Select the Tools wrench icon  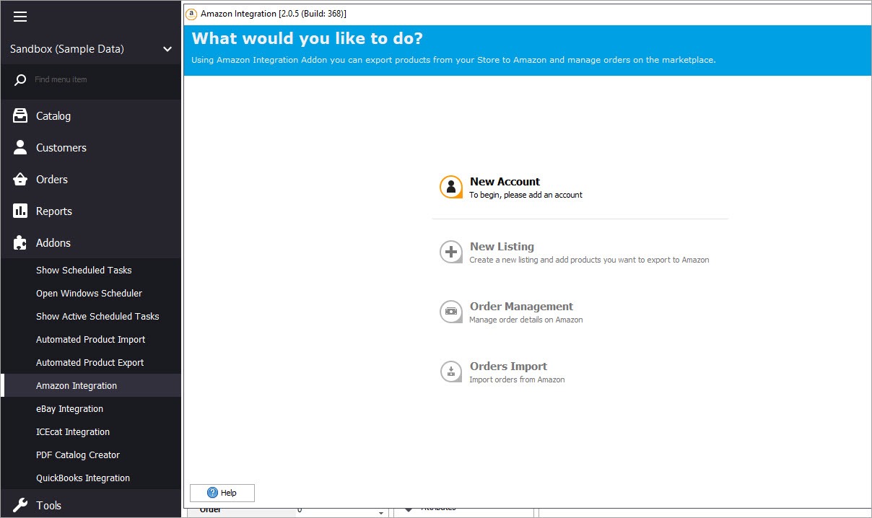pyautogui.click(x=20, y=505)
